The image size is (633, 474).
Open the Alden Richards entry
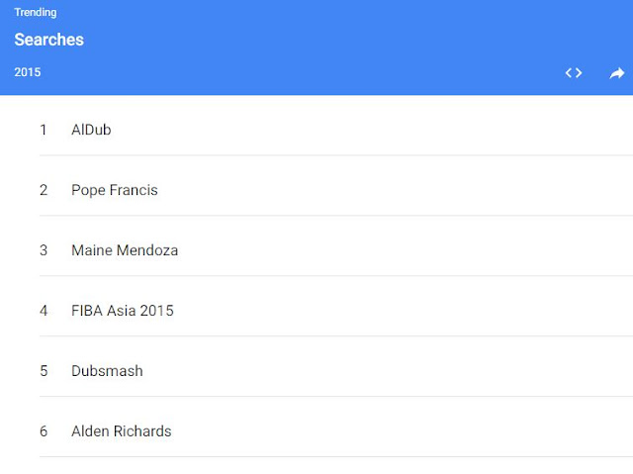(x=121, y=431)
